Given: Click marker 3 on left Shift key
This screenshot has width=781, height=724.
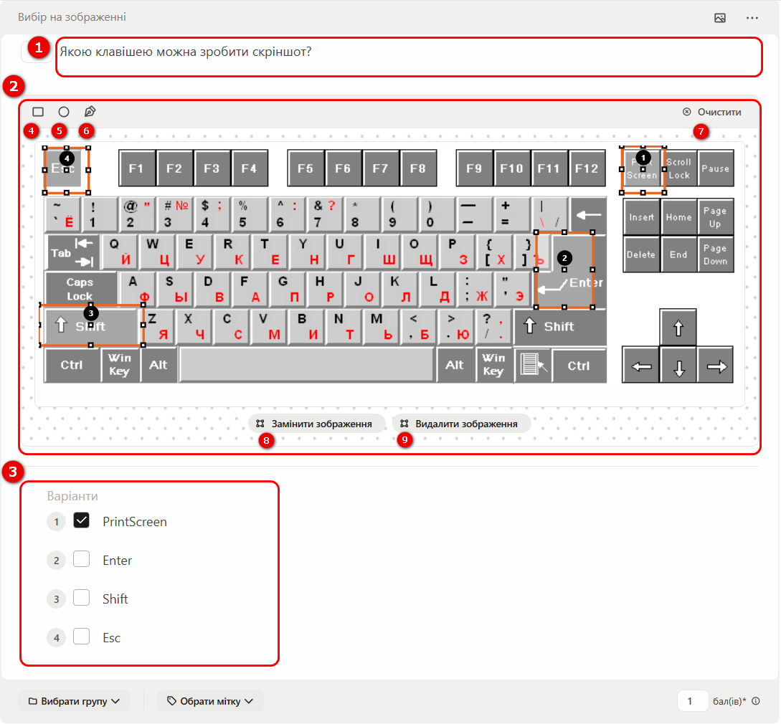Looking at the screenshot, I should pyautogui.click(x=90, y=313).
